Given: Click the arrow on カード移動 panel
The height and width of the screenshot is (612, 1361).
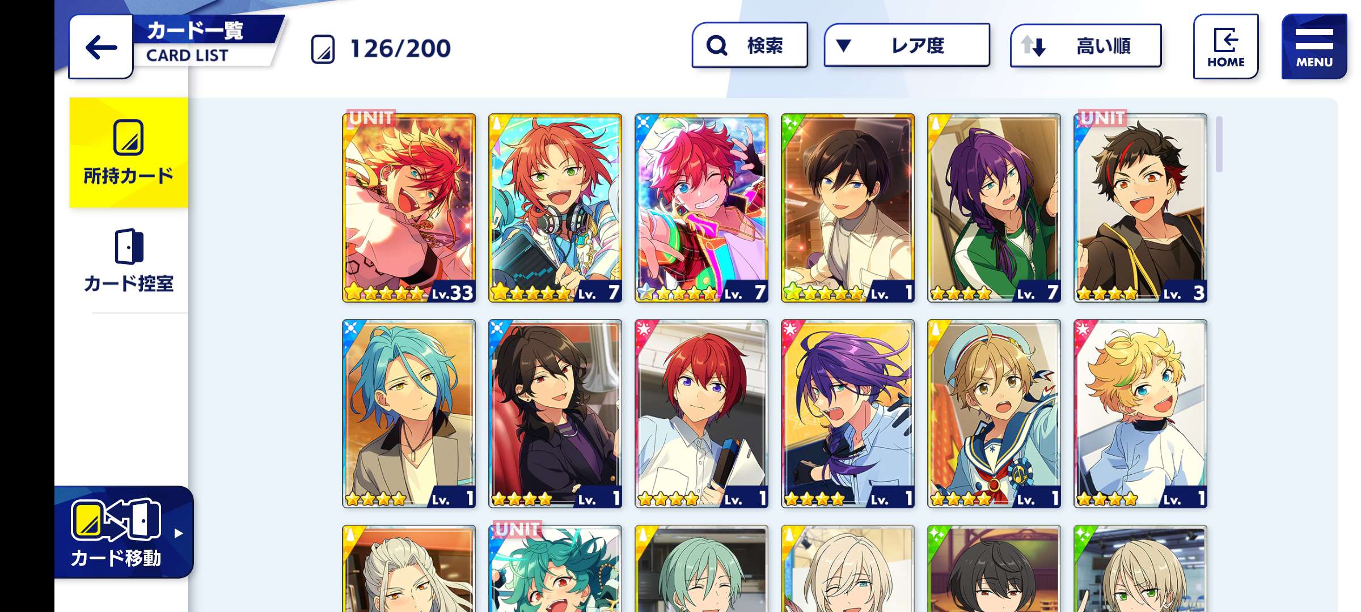Looking at the screenshot, I should pyautogui.click(x=179, y=533).
